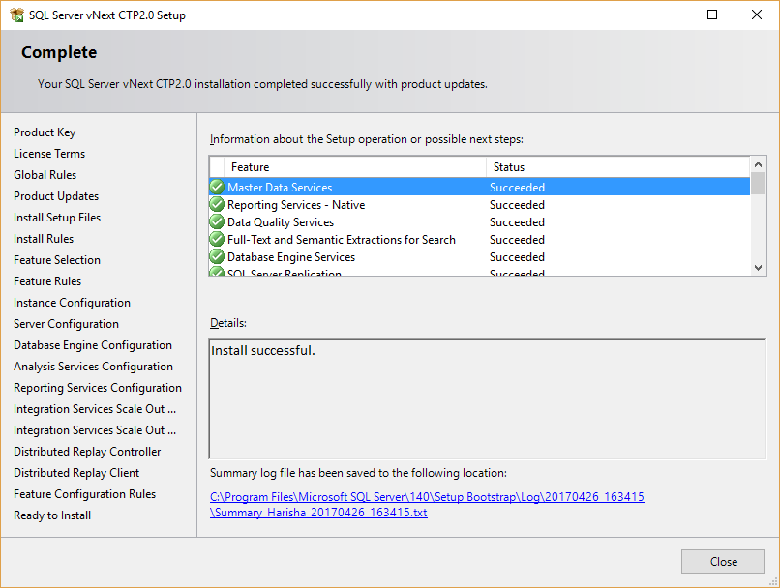Click green check icon beside Master Data Services
Screen dimensions: 780x588
217,187
